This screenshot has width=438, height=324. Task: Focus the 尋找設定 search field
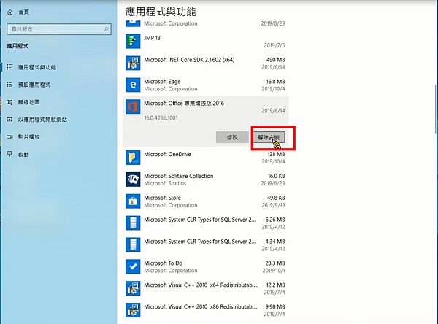click(x=51, y=29)
